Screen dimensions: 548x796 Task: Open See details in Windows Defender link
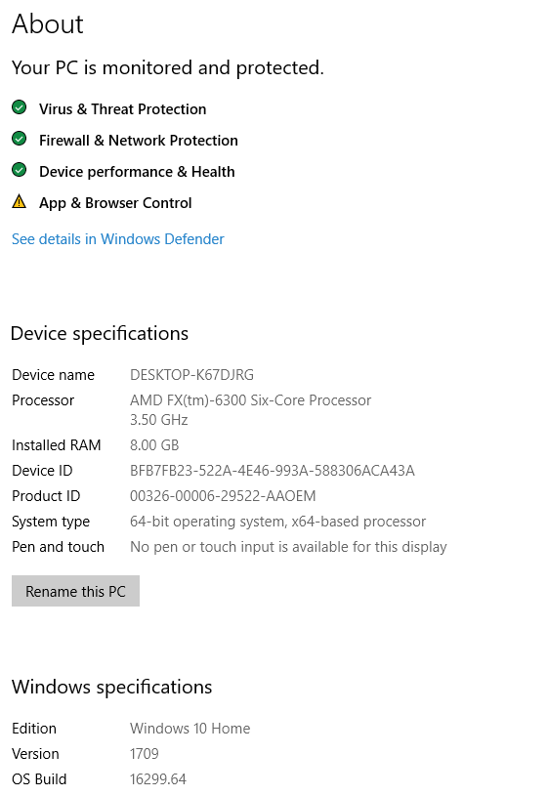[x=118, y=239]
